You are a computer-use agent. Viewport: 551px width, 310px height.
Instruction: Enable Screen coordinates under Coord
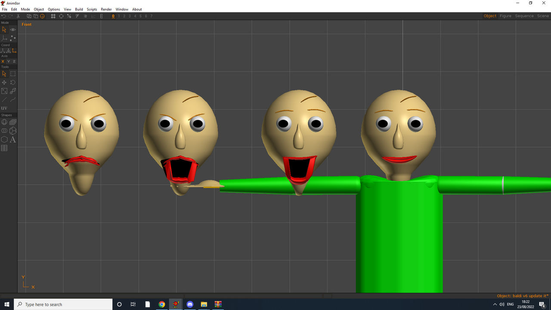14,51
